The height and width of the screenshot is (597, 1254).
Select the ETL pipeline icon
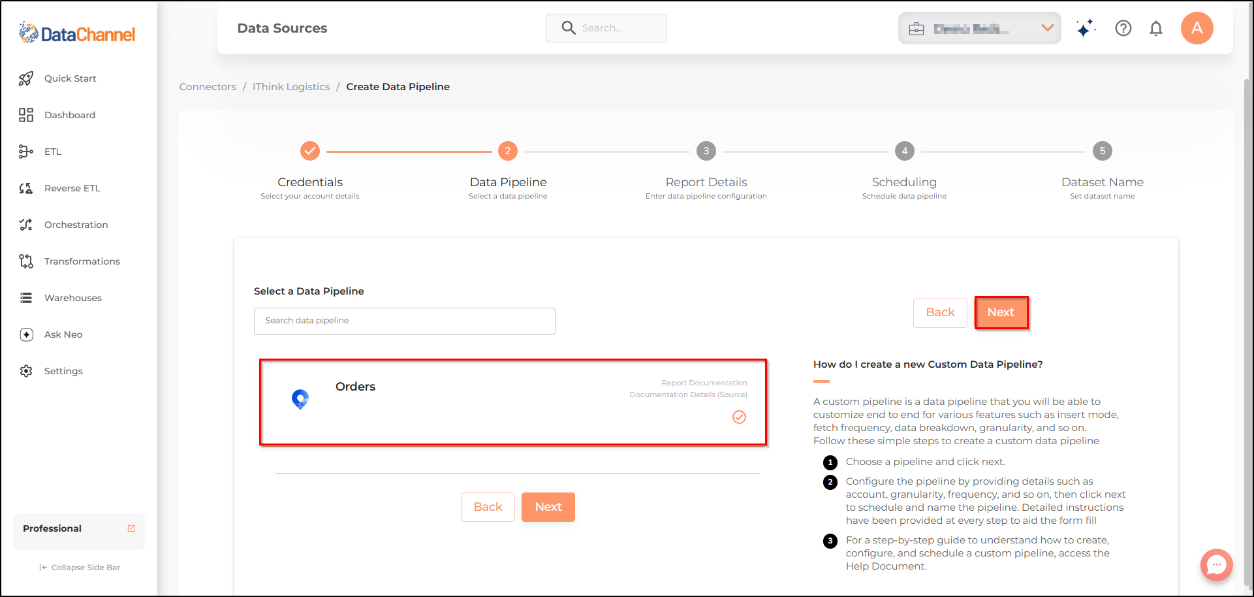(x=26, y=152)
